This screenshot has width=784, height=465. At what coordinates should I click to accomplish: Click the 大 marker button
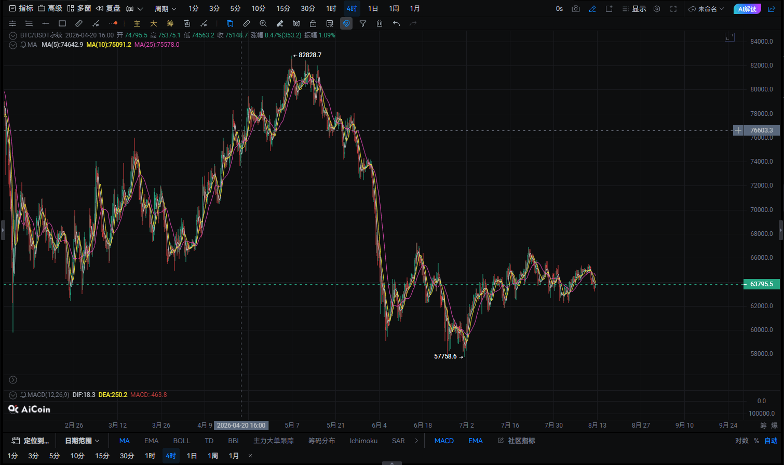pos(154,23)
